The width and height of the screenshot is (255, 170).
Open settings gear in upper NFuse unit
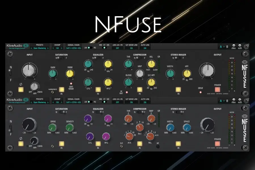246,46
